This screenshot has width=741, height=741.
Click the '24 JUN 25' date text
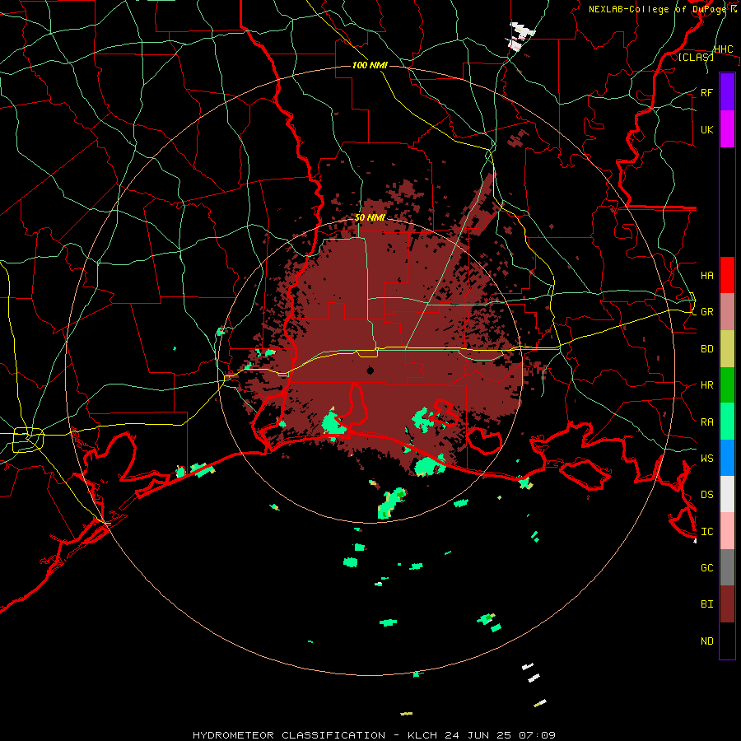[478, 735]
